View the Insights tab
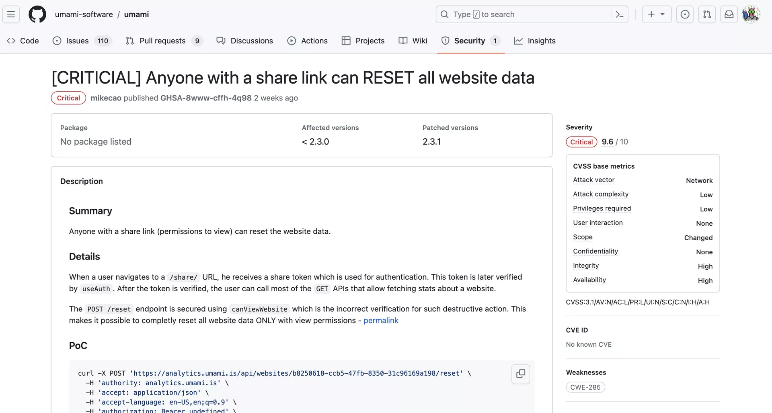This screenshot has width=772, height=413. point(535,41)
